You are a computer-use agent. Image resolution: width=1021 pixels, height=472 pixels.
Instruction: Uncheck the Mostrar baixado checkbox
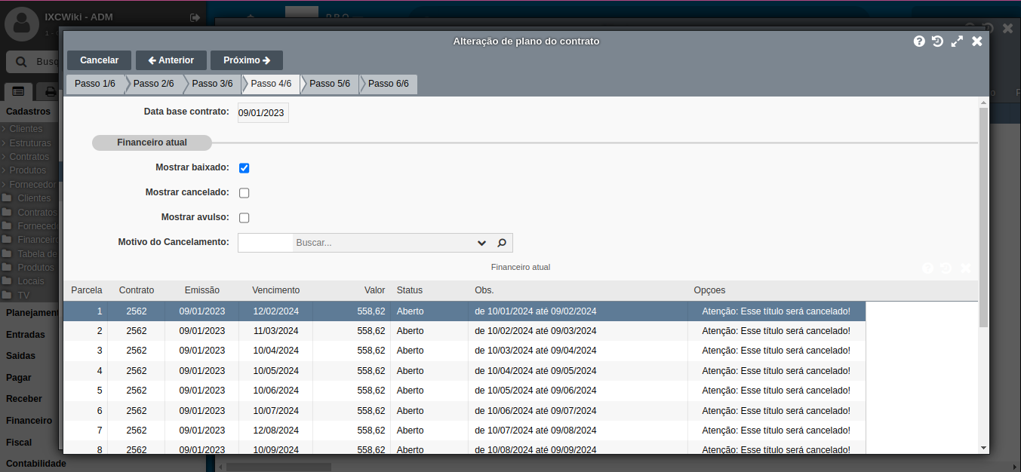click(244, 168)
